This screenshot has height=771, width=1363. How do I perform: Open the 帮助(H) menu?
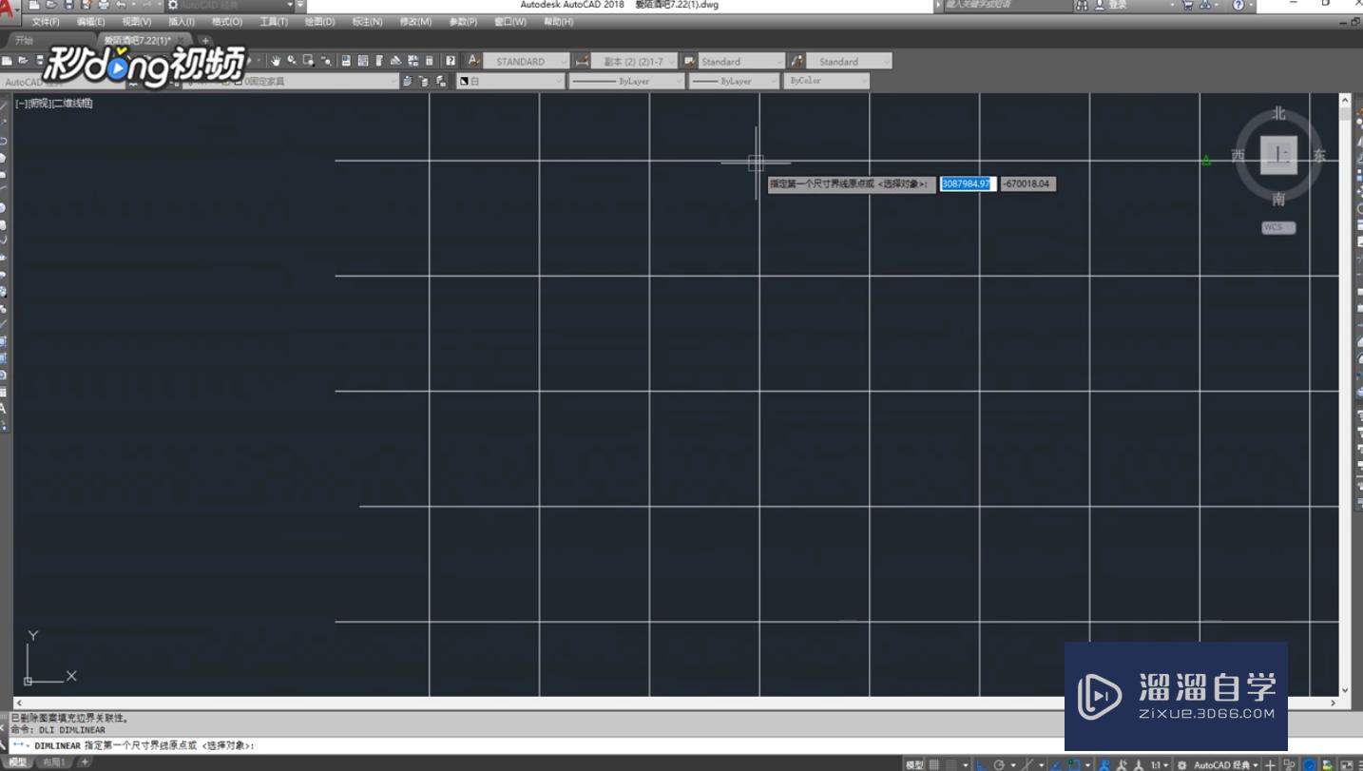pos(559,21)
